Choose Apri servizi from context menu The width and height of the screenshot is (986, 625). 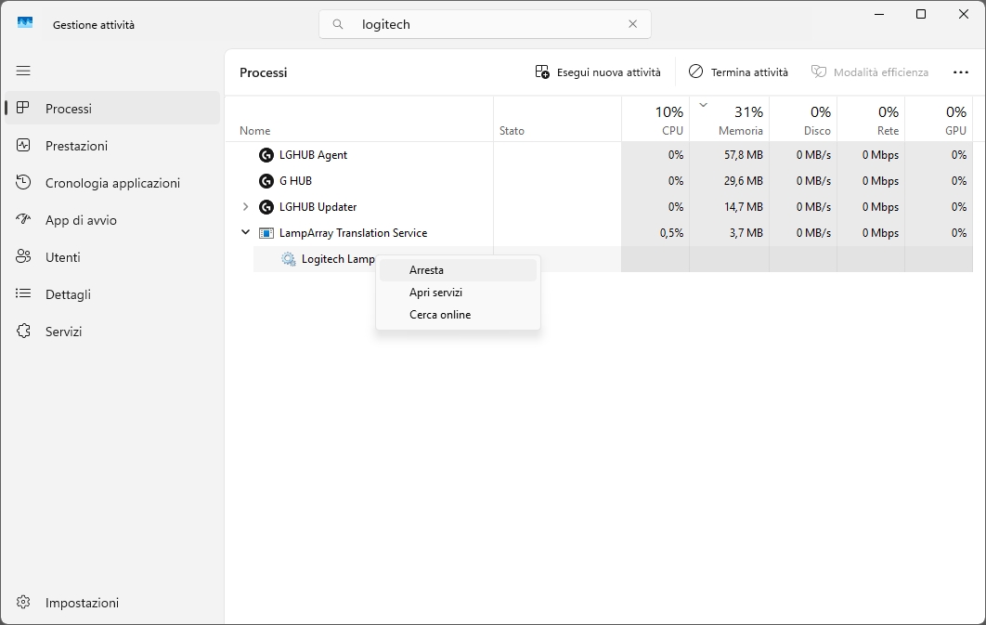pyautogui.click(x=459, y=293)
